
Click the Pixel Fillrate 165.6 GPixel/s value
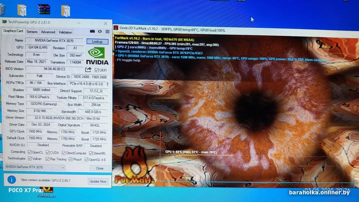[39, 97]
